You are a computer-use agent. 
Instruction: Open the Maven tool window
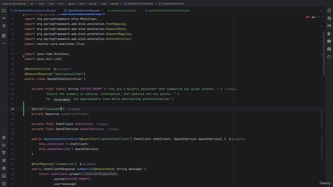(329, 26)
